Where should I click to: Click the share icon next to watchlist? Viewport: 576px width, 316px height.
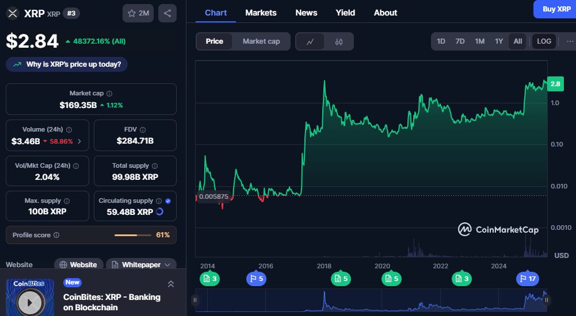click(x=167, y=13)
